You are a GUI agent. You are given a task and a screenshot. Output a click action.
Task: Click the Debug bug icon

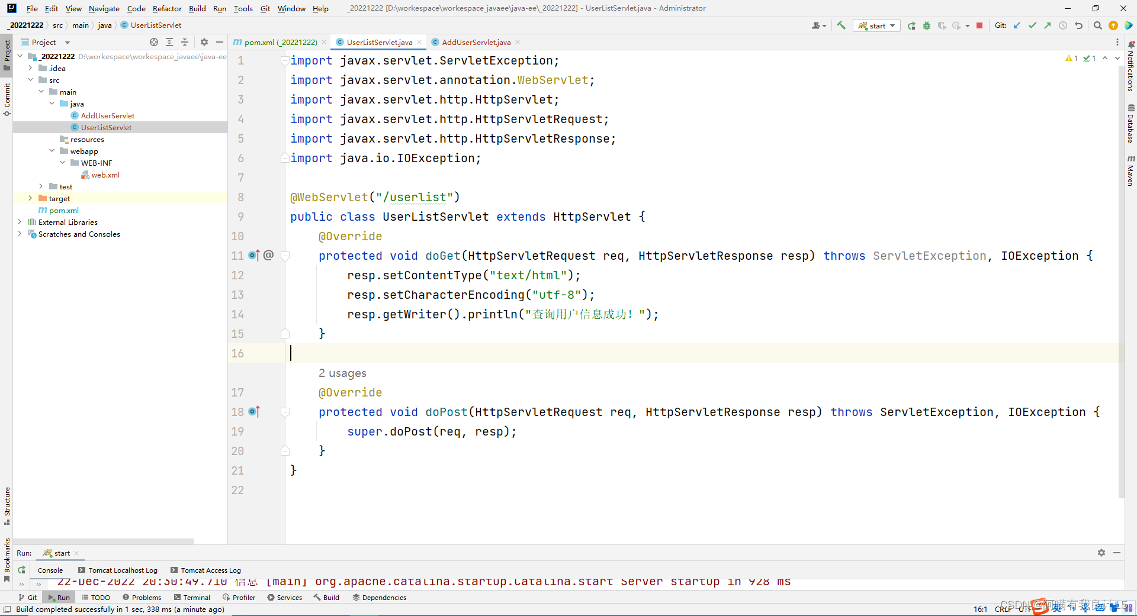point(927,25)
